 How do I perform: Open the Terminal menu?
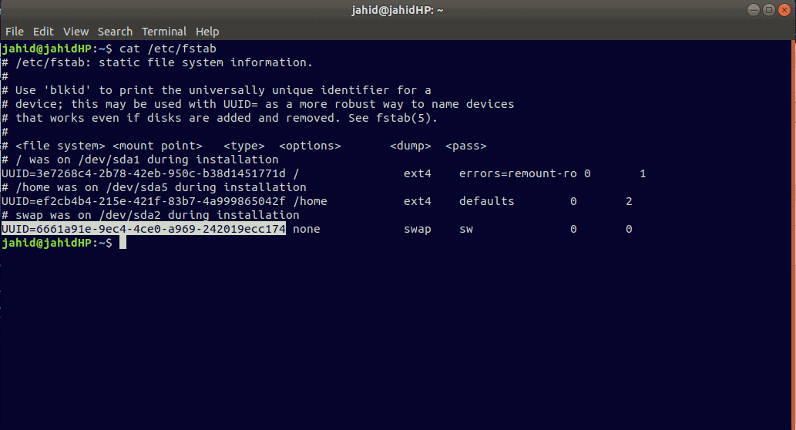click(x=164, y=32)
